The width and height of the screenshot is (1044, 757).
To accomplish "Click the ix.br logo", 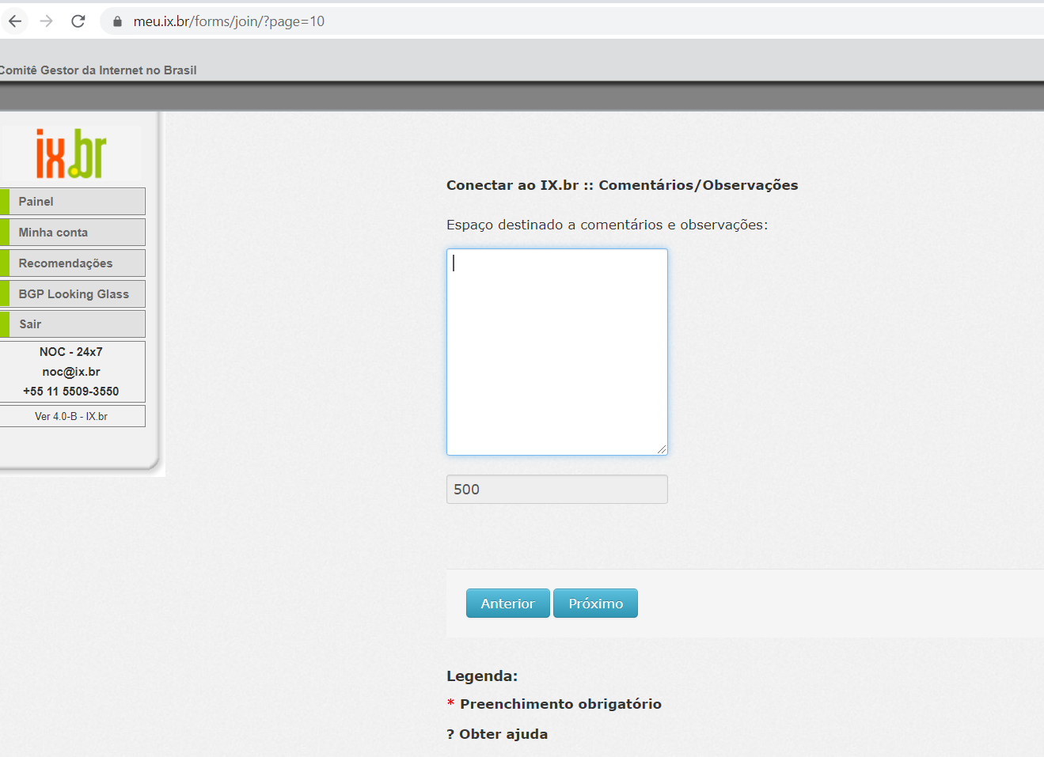I will (x=70, y=153).
